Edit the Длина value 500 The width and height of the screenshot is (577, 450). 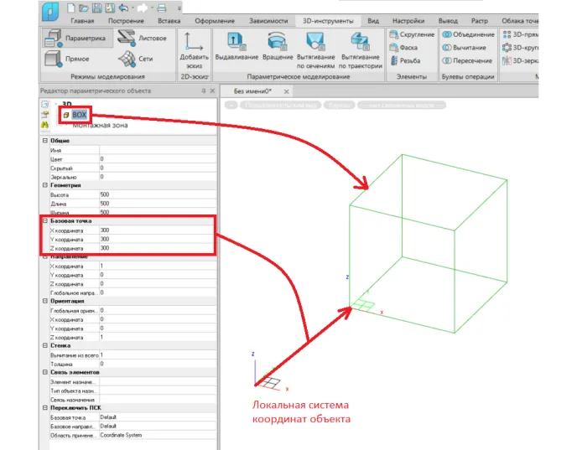158,204
